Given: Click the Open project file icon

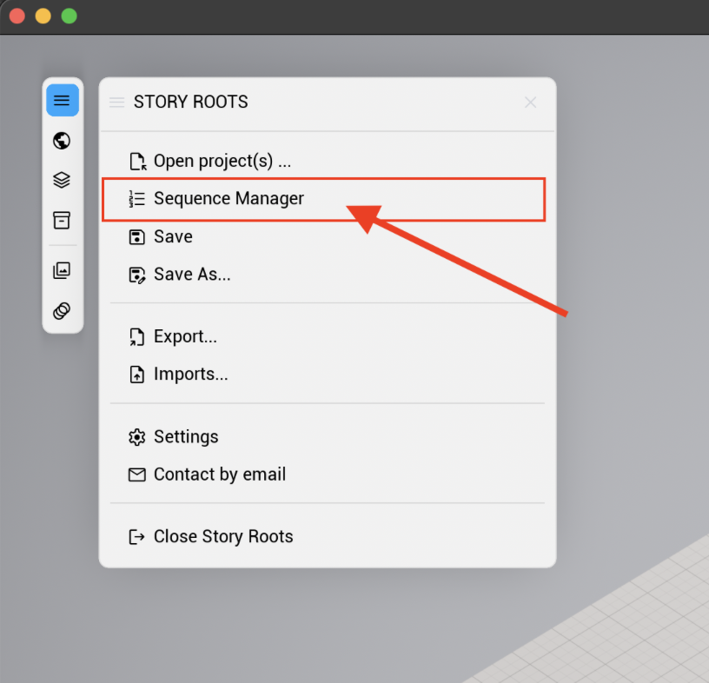Looking at the screenshot, I should pyautogui.click(x=137, y=162).
